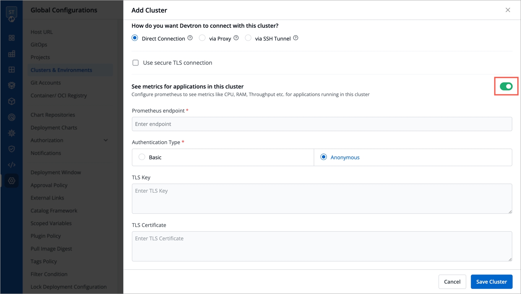Close the Add Cluster dialog
521x294 pixels.
pos(508,10)
